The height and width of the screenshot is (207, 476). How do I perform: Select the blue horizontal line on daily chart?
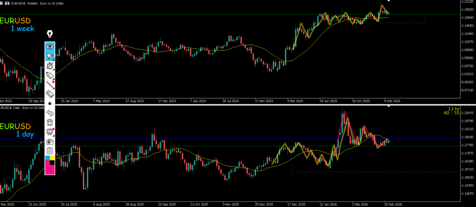tap(232, 139)
